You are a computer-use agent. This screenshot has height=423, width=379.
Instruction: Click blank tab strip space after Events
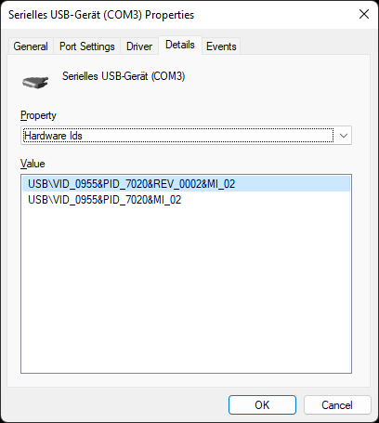(x=305, y=46)
